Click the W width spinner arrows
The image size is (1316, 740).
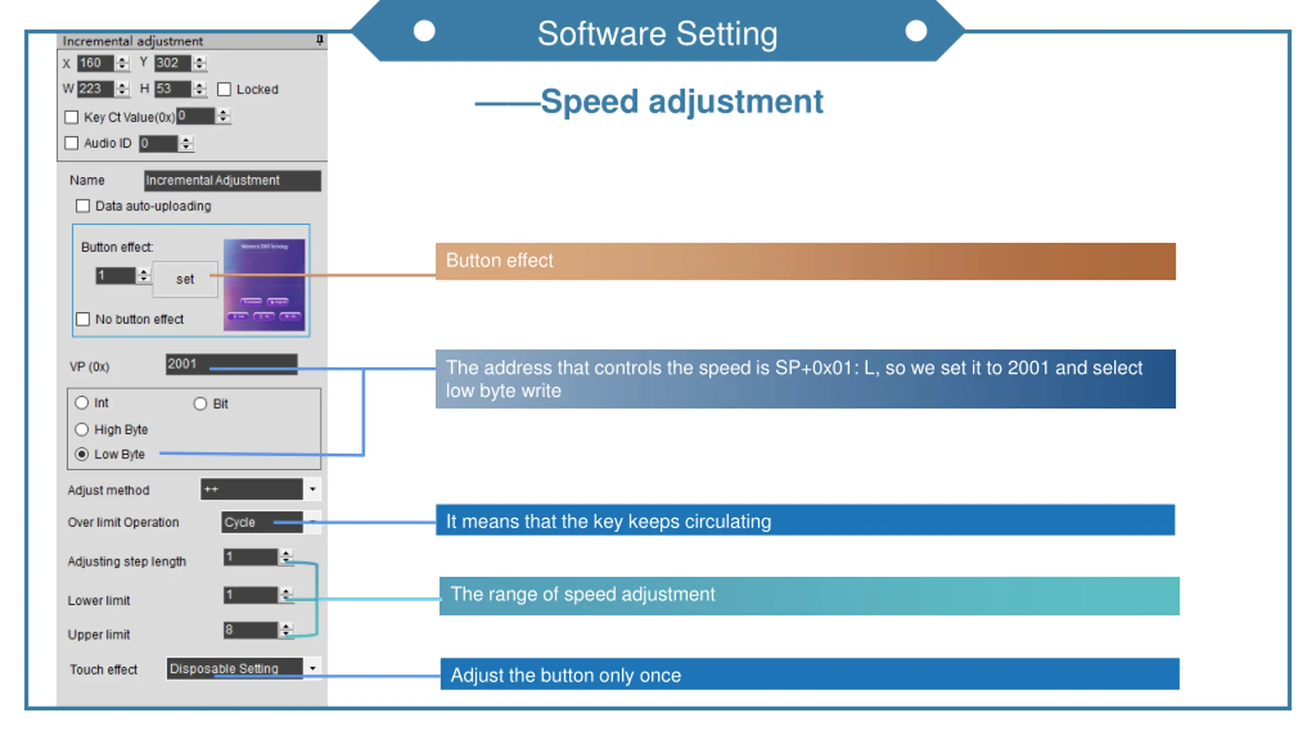122,89
